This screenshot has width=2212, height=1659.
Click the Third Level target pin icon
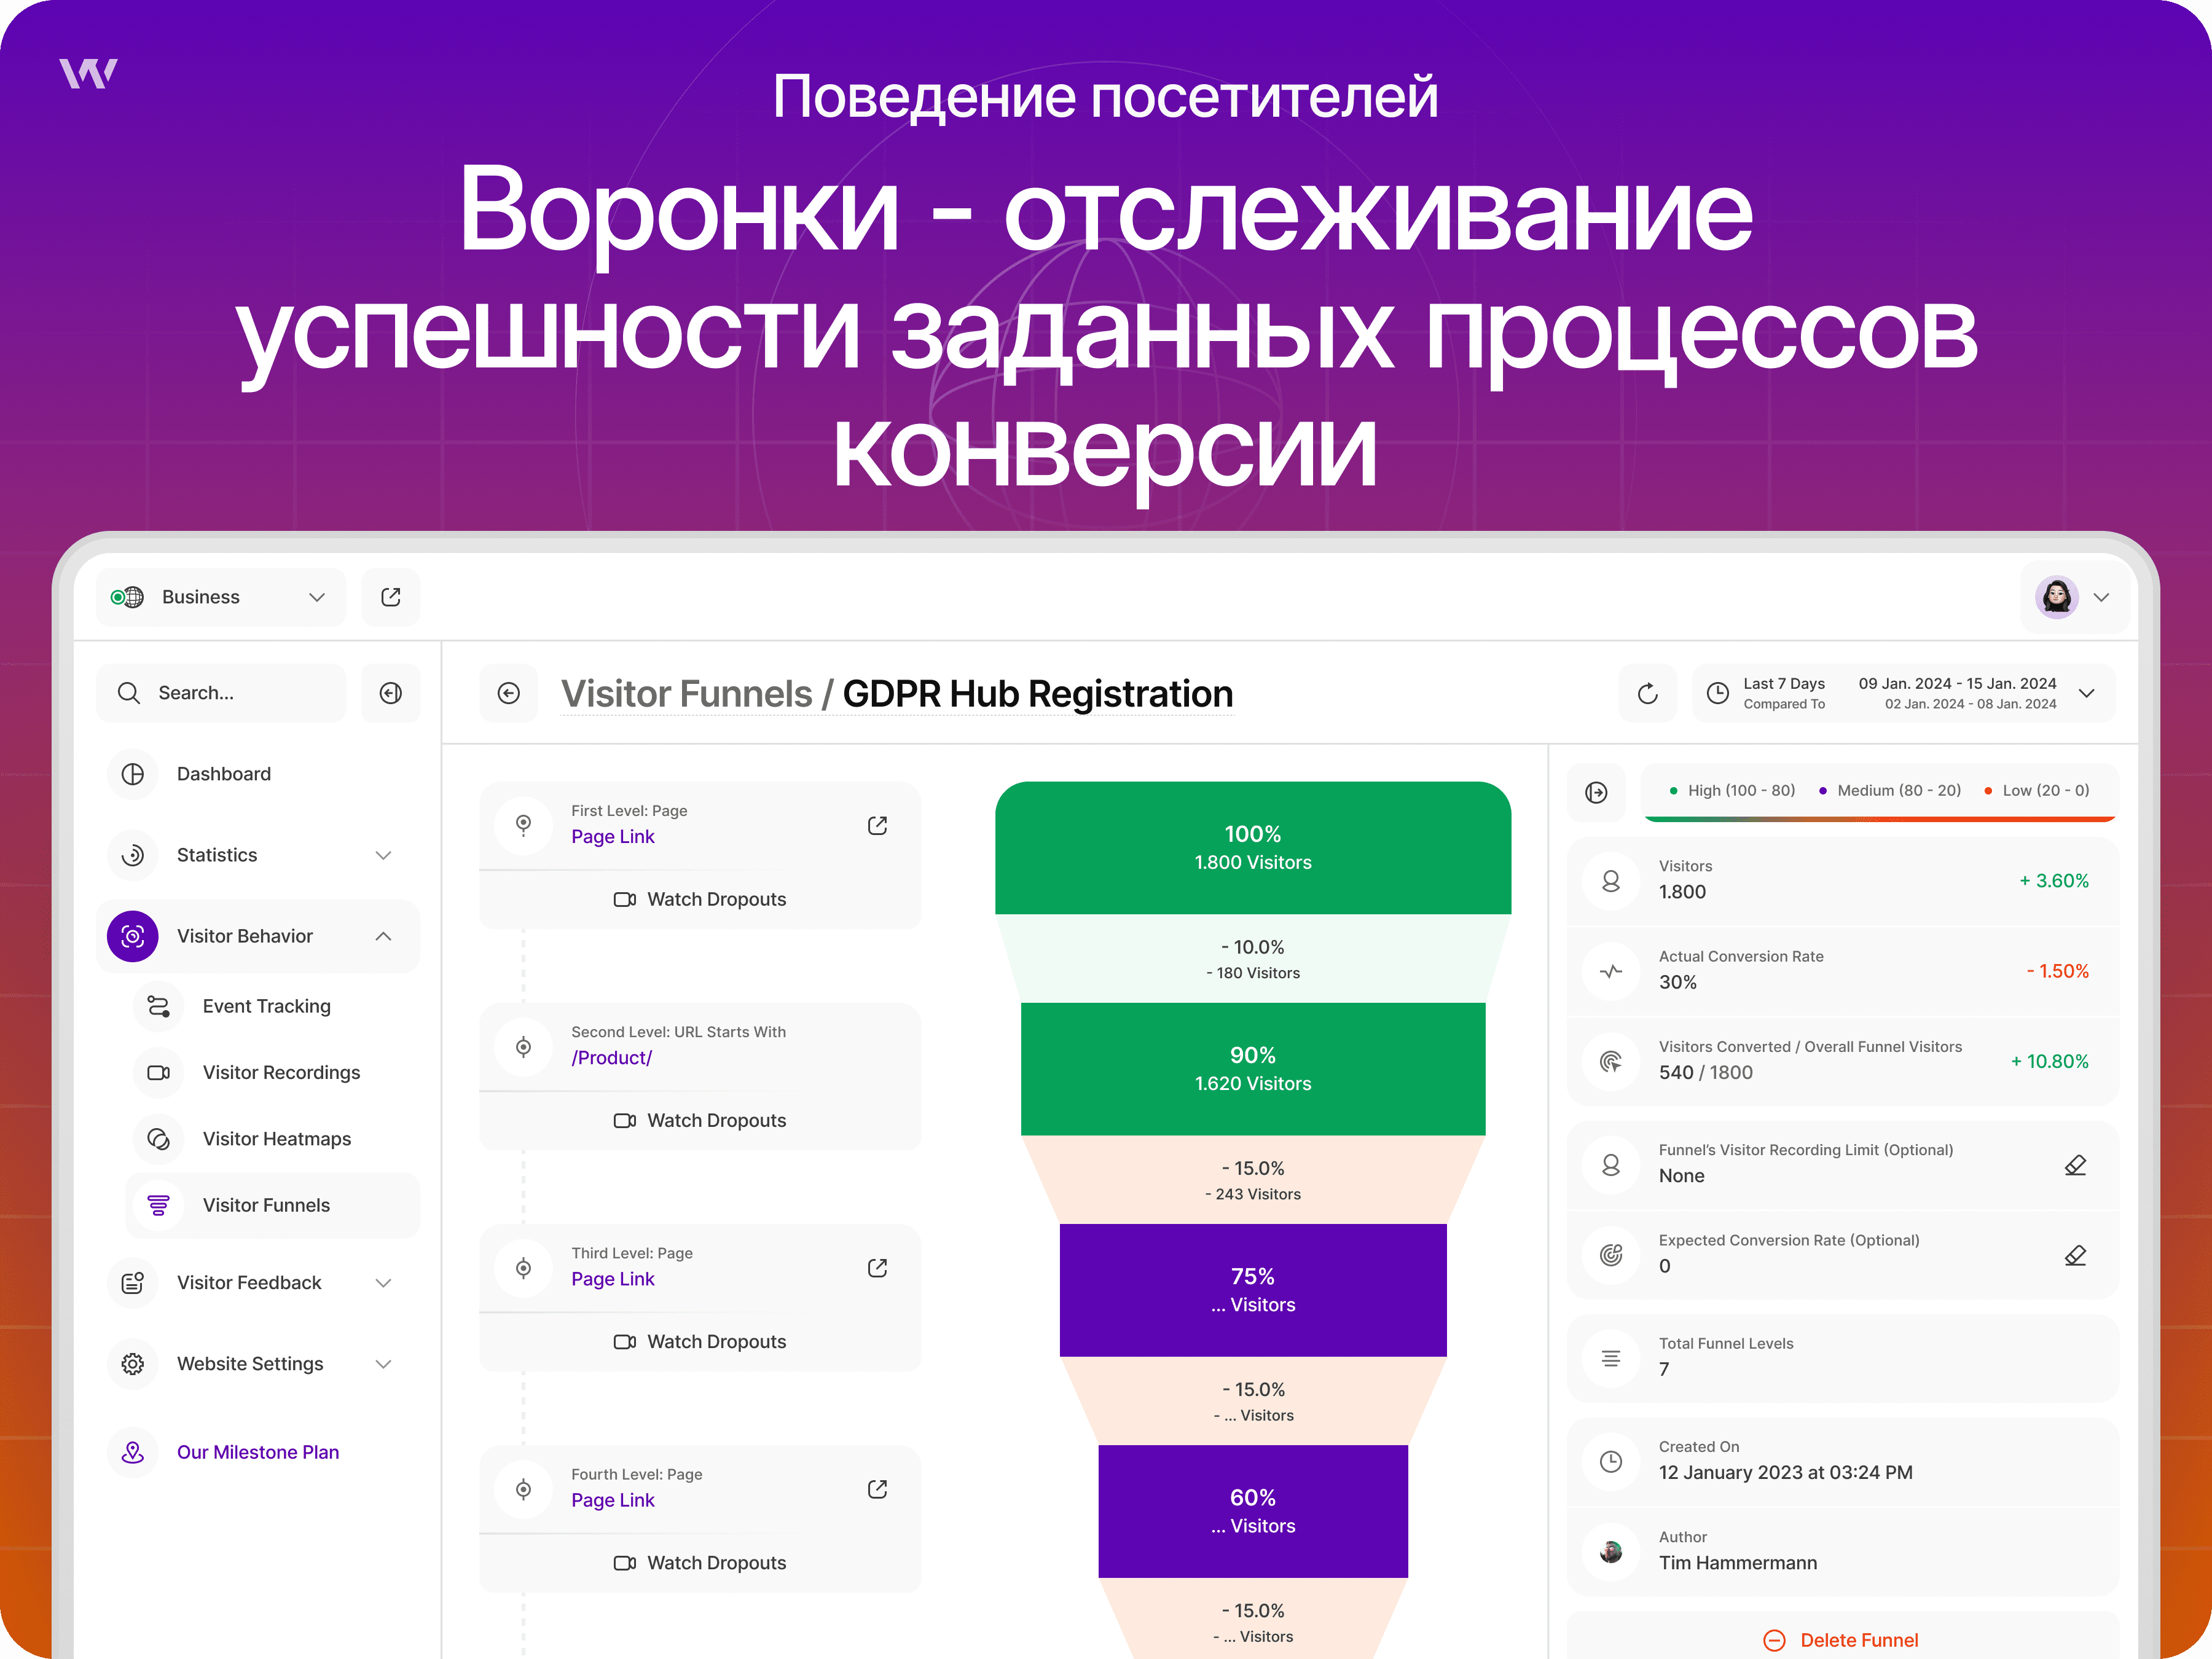click(x=523, y=1267)
